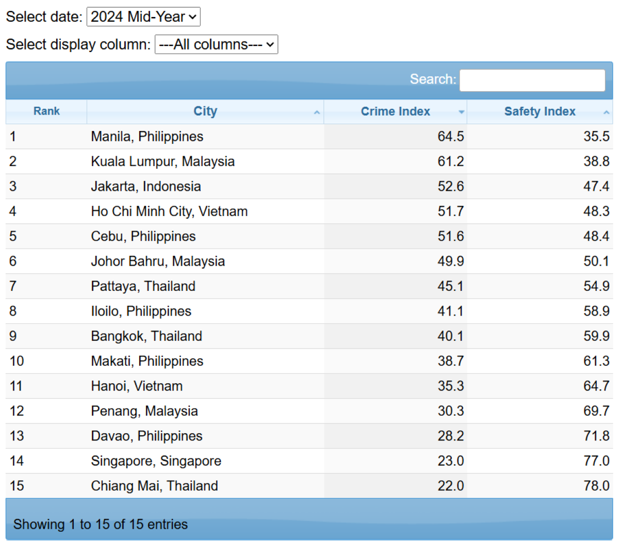Select the Kuala Lumpur, Malaysia cell
This screenshot has width=619, height=541.
205,161
